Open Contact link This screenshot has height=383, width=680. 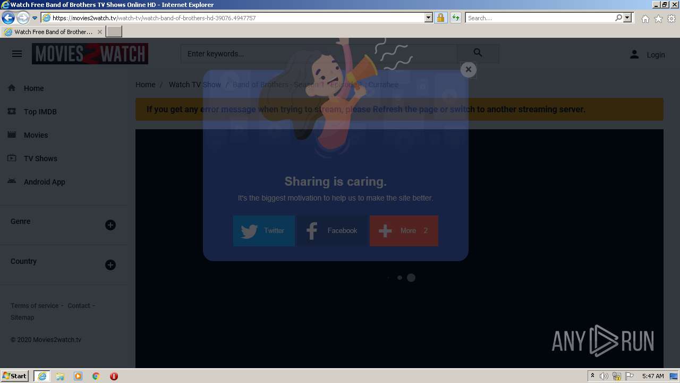[x=79, y=306]
